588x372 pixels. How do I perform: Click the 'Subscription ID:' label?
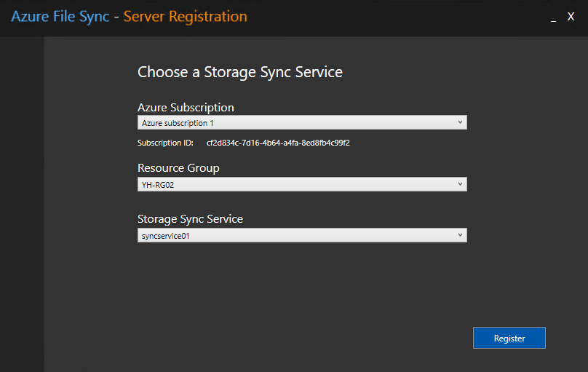(165, 143)
